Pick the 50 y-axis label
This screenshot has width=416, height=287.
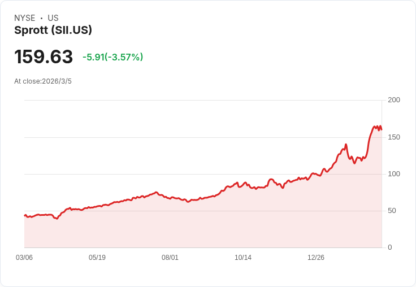coord(392,211)
